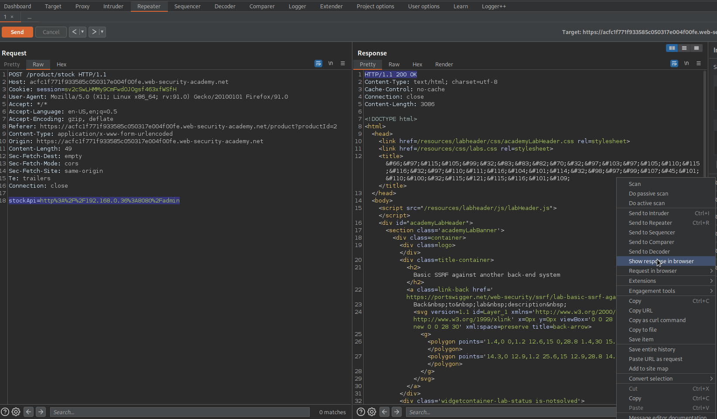Switch to the Decoder tab
The width and height of the screenshot is (717, 419).
point(225,6)
